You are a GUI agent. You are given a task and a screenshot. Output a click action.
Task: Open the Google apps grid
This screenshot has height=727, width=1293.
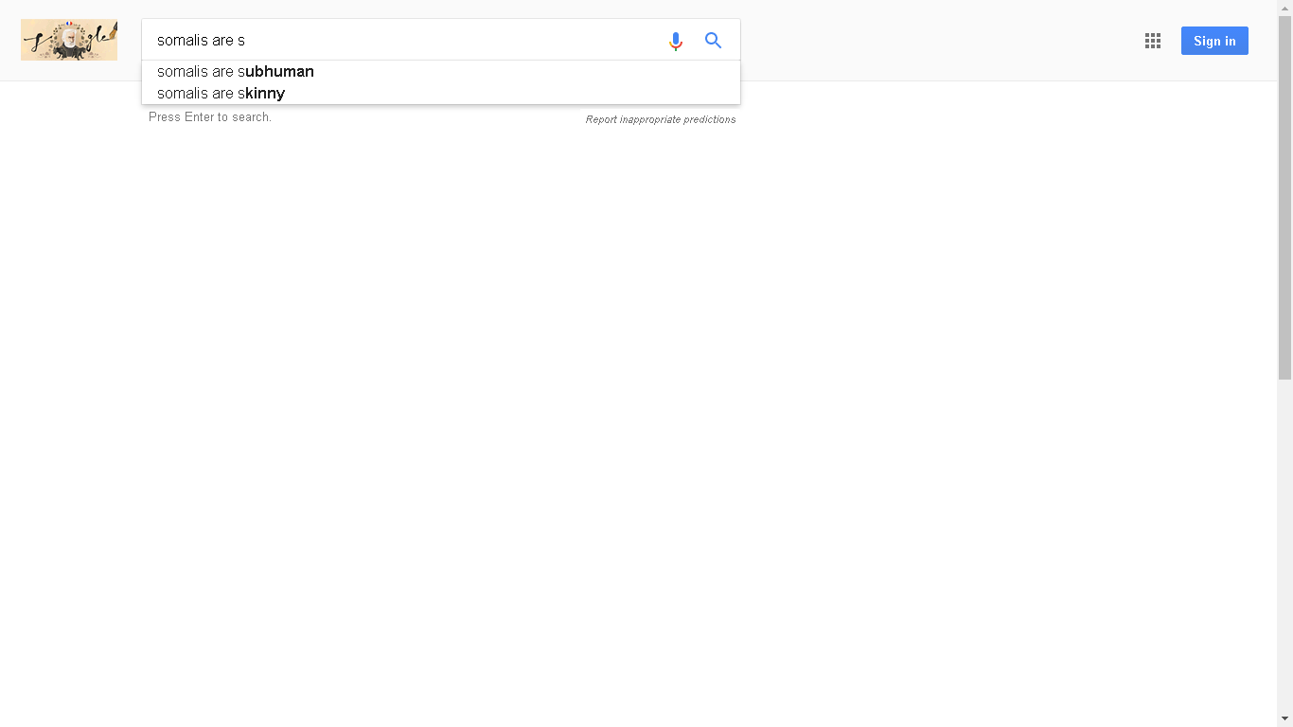(x=1153, y=41)
